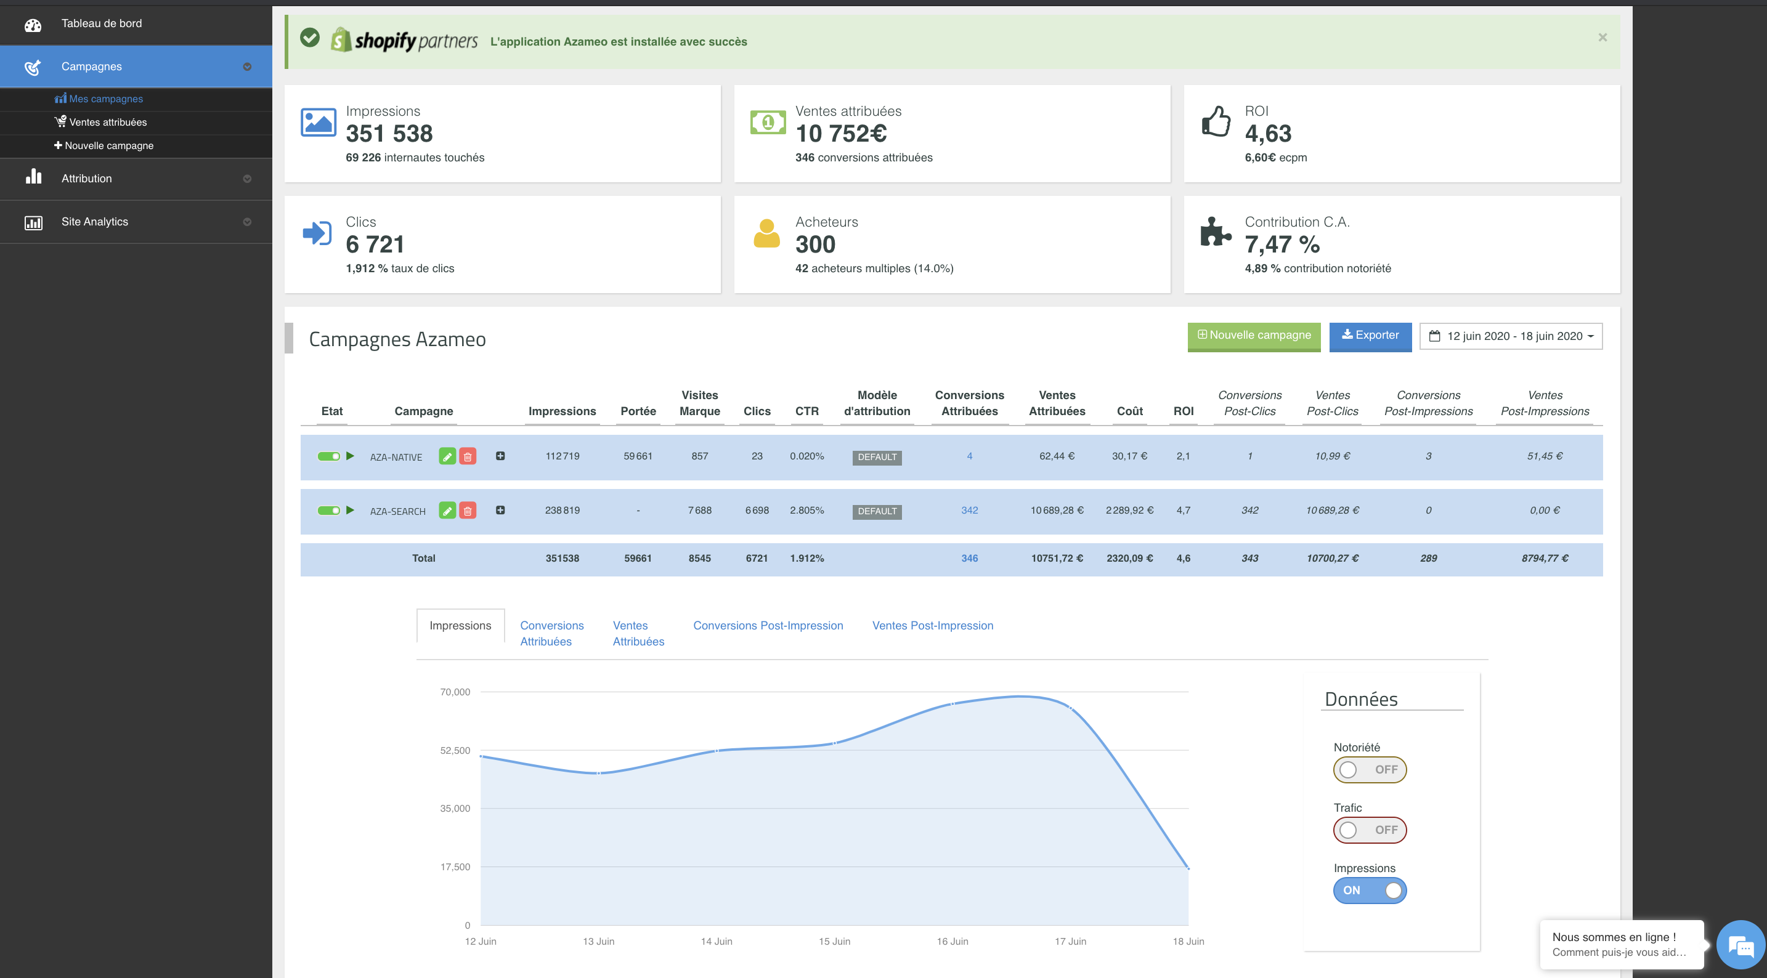Viewport: 1767px width, 978px height.
Task: Click the 13 Juin chart data point
Action: point(598,773)
